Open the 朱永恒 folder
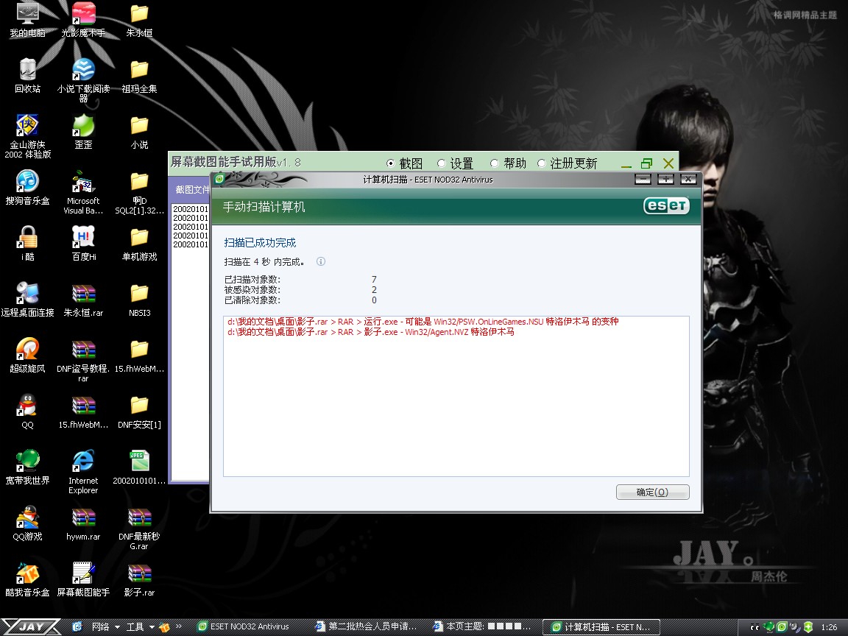 click(x=140, y=21)
